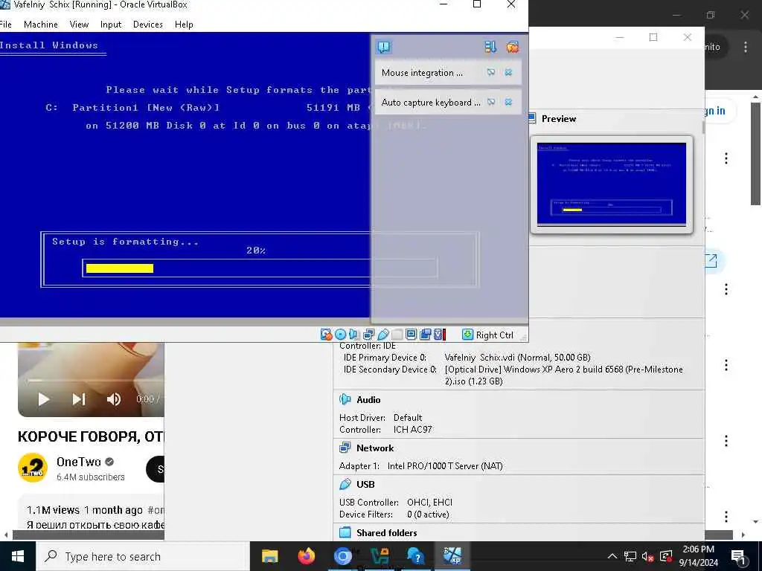Image resolution: width=762 pixels, height=571 pixels.
Task: Open the Help menu
Action: 184,25
